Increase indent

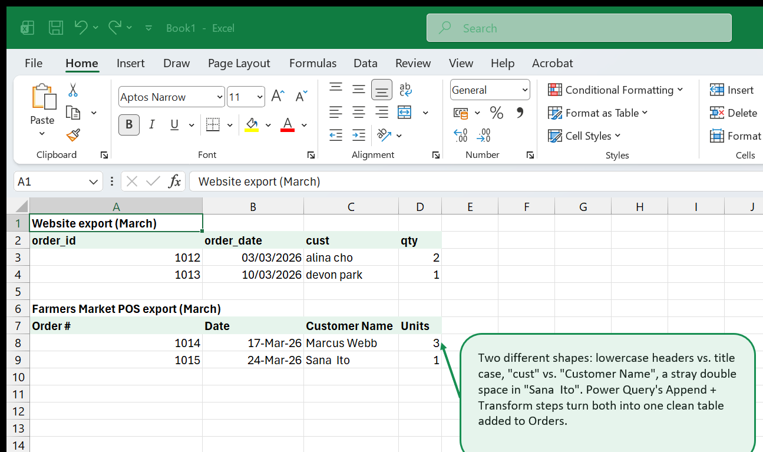[x=359, y=135]
